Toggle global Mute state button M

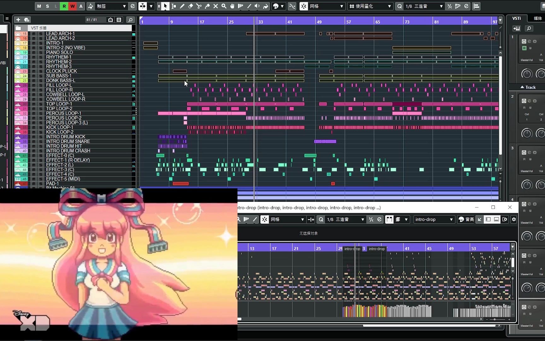pyautogui.click(x=39, y=6)
